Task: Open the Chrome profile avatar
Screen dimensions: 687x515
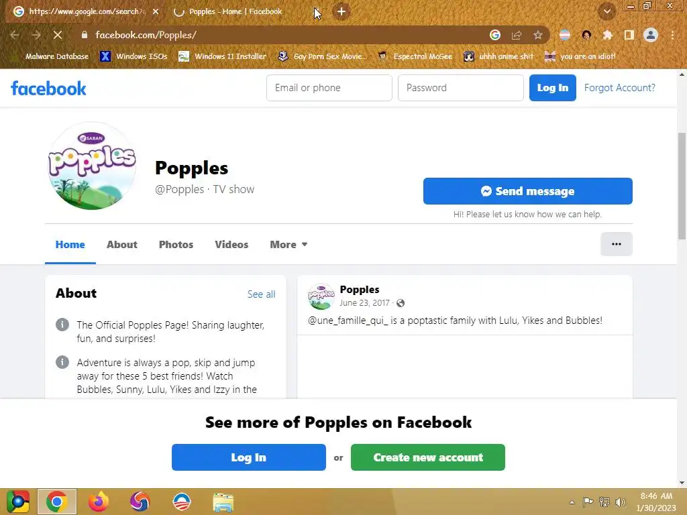Action: coord(651,35)
